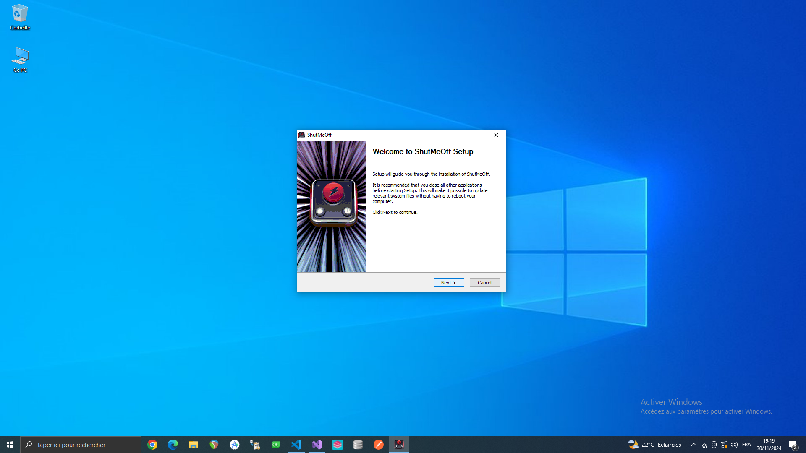Open Action Center showing 2 notifications
Image resolution: width=806 pixels, height=453 pixels.
(793, 445)
